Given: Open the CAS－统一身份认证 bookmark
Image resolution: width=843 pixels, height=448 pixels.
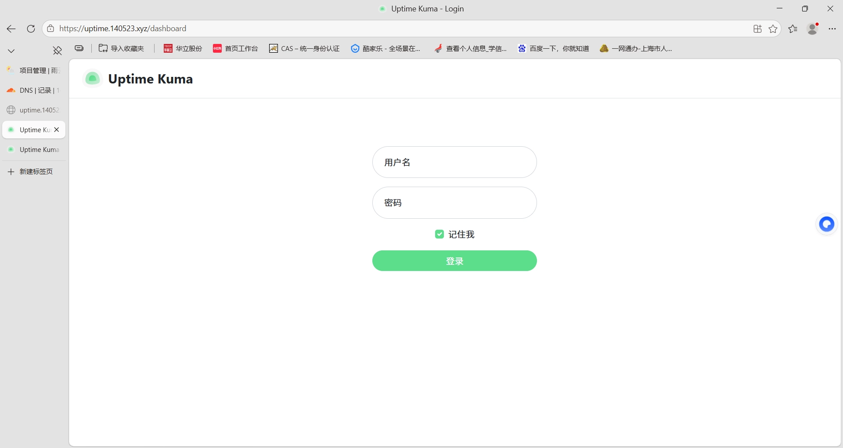Looking at the screenshot, I should point(304,48).
